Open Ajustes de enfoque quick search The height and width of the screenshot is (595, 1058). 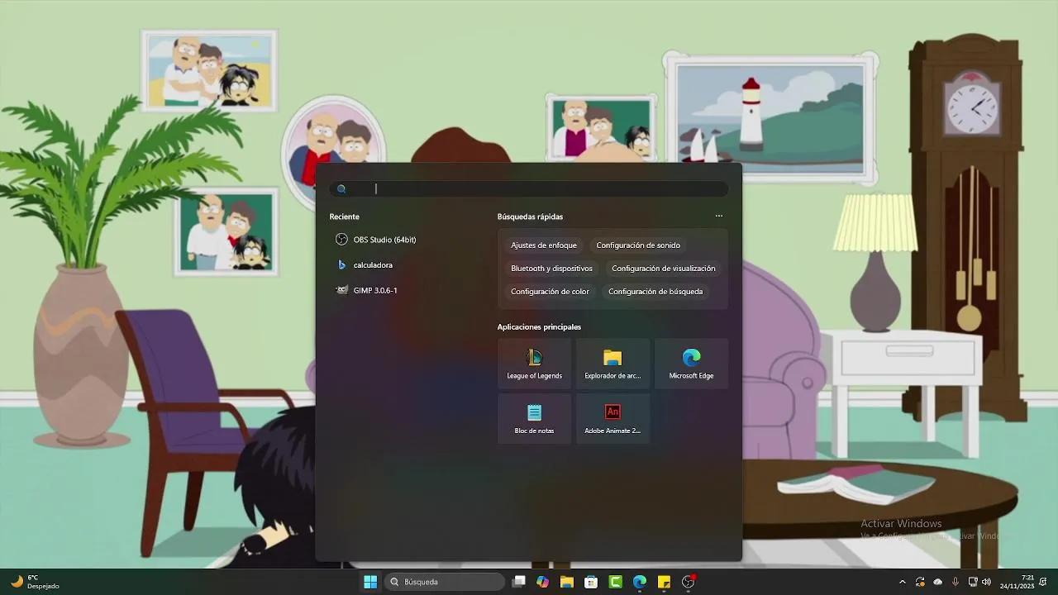(544, 245)
